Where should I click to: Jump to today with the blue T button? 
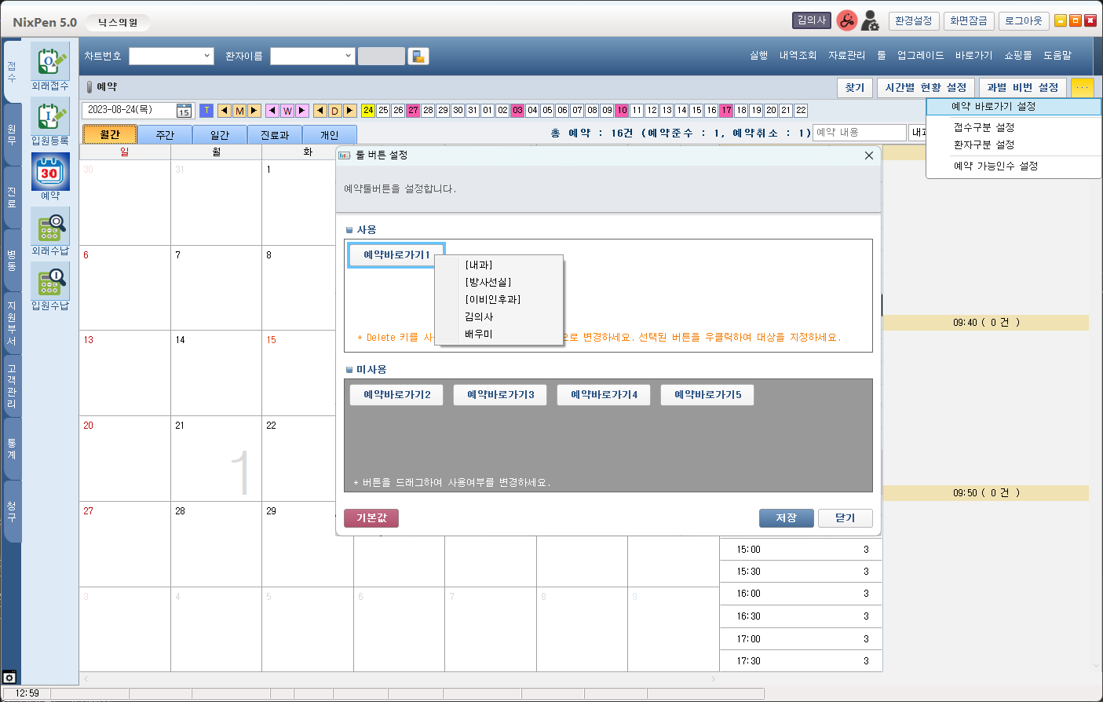206,111
